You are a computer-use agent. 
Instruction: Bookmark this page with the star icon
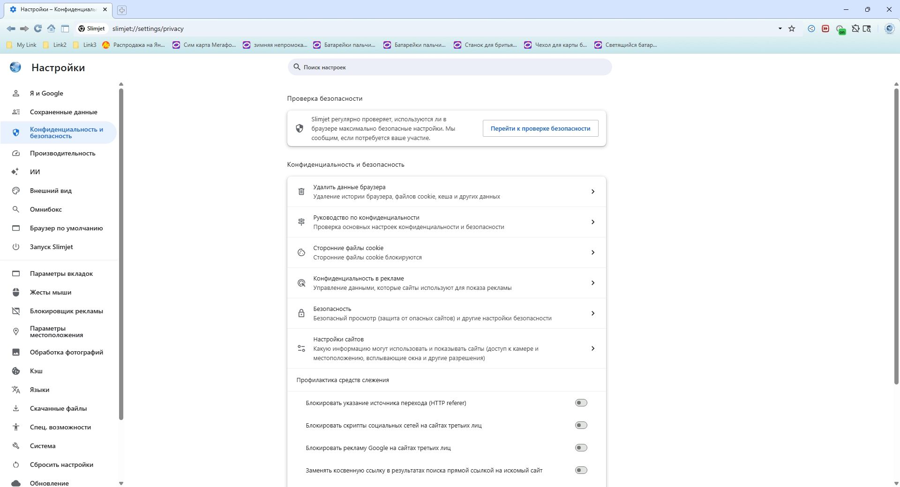tap(792, 29)
